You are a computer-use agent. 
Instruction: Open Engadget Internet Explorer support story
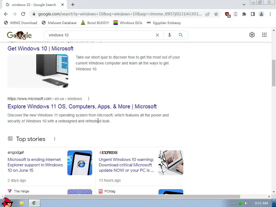tap(35, 165)
